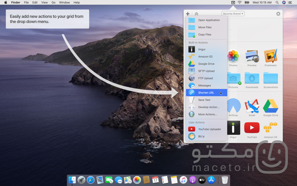Open More Actions... entry

[x=207, y=114]
